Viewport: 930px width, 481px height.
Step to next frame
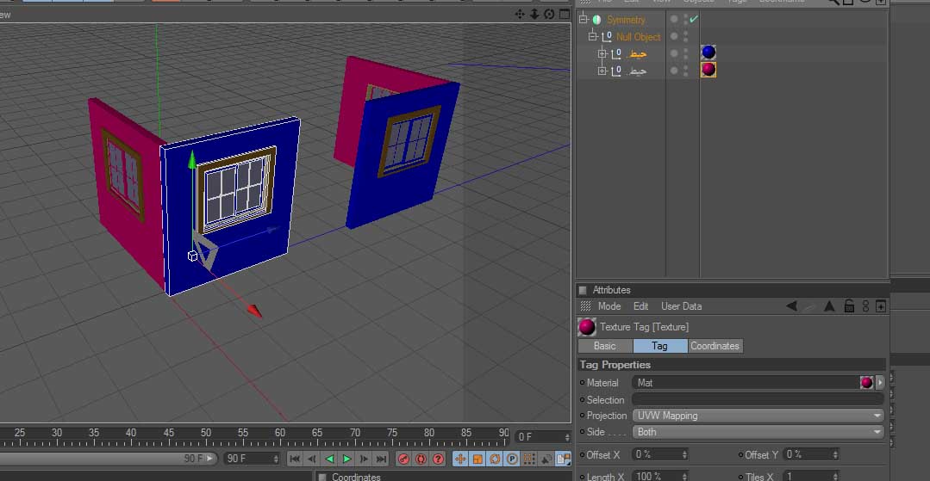click(x=365, y=459)
